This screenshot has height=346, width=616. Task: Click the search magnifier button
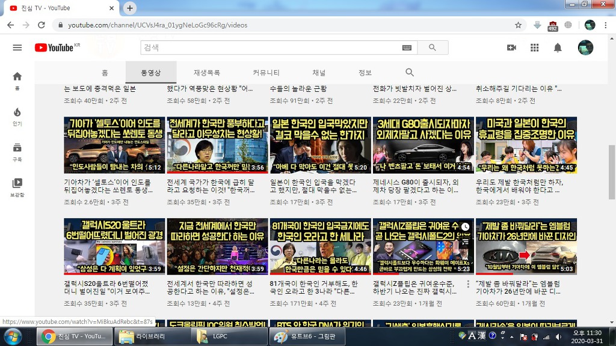(x=432, y=48)
